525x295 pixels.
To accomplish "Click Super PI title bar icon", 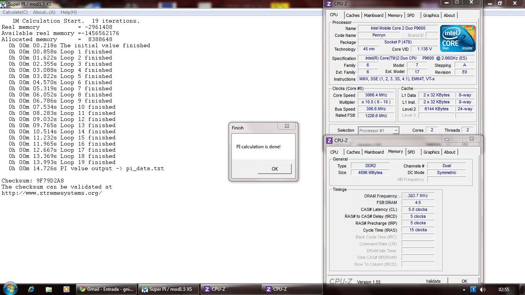I will tap(3, 4).
